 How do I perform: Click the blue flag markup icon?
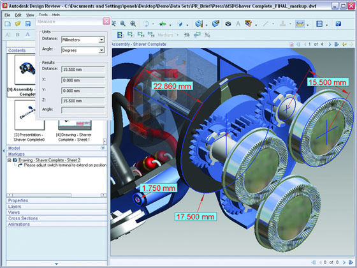[x=197, y=35]
